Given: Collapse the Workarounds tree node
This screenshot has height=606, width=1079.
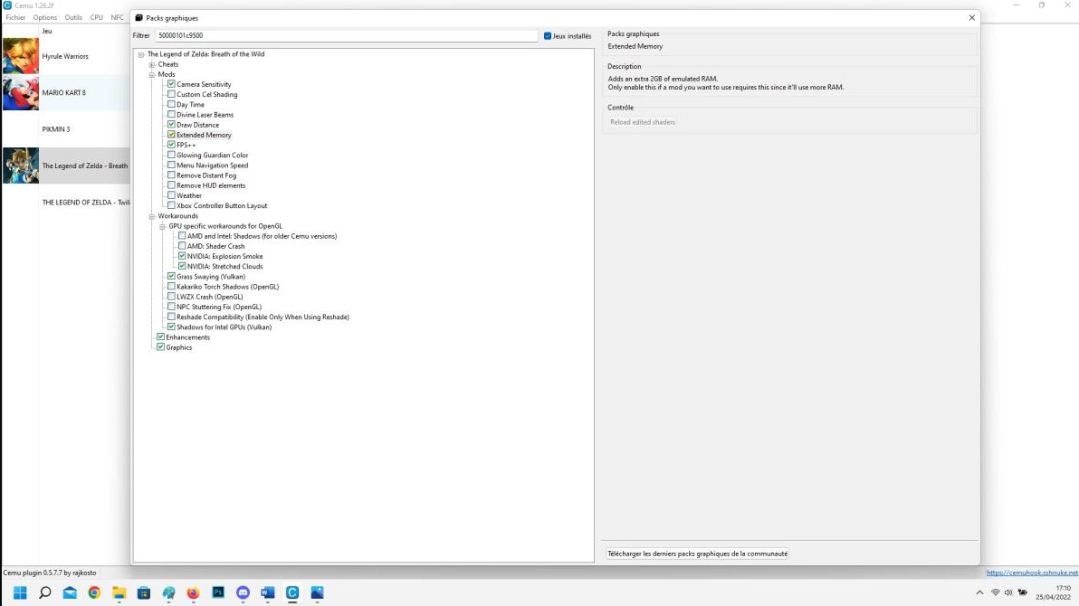Looking at the screenshot, I should click(x=152, y=216).
